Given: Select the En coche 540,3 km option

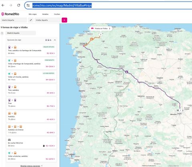Looking at the screenshot, I should click(32, 143).
